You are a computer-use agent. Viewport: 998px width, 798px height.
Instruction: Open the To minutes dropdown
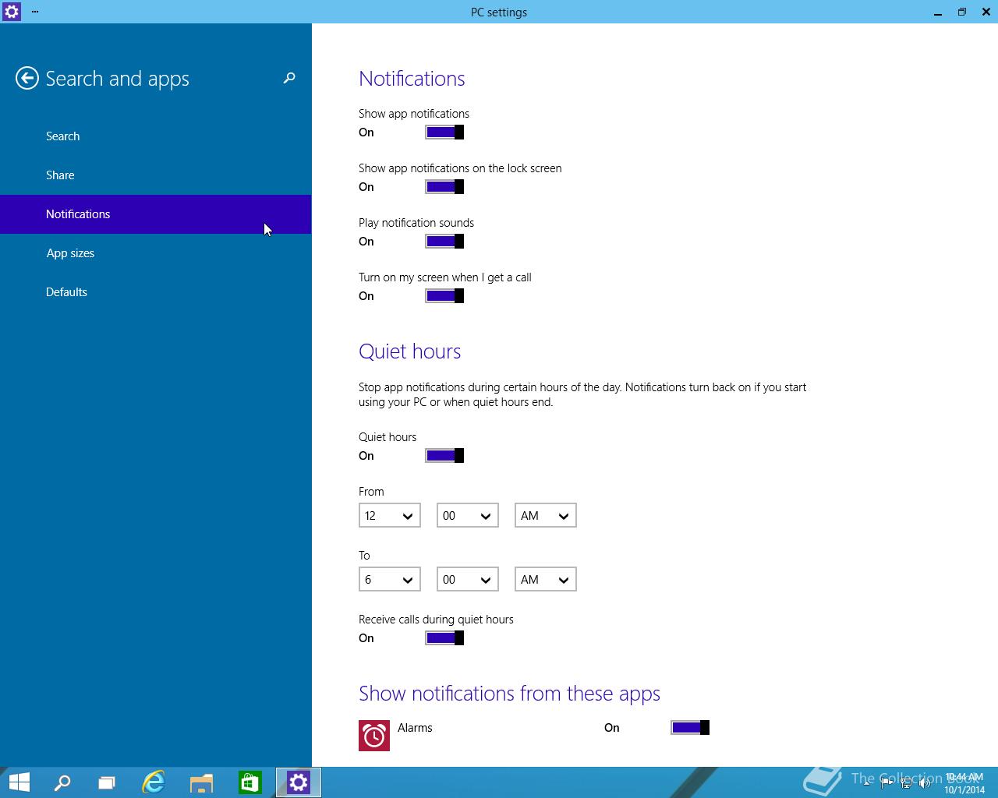(468, 580)
